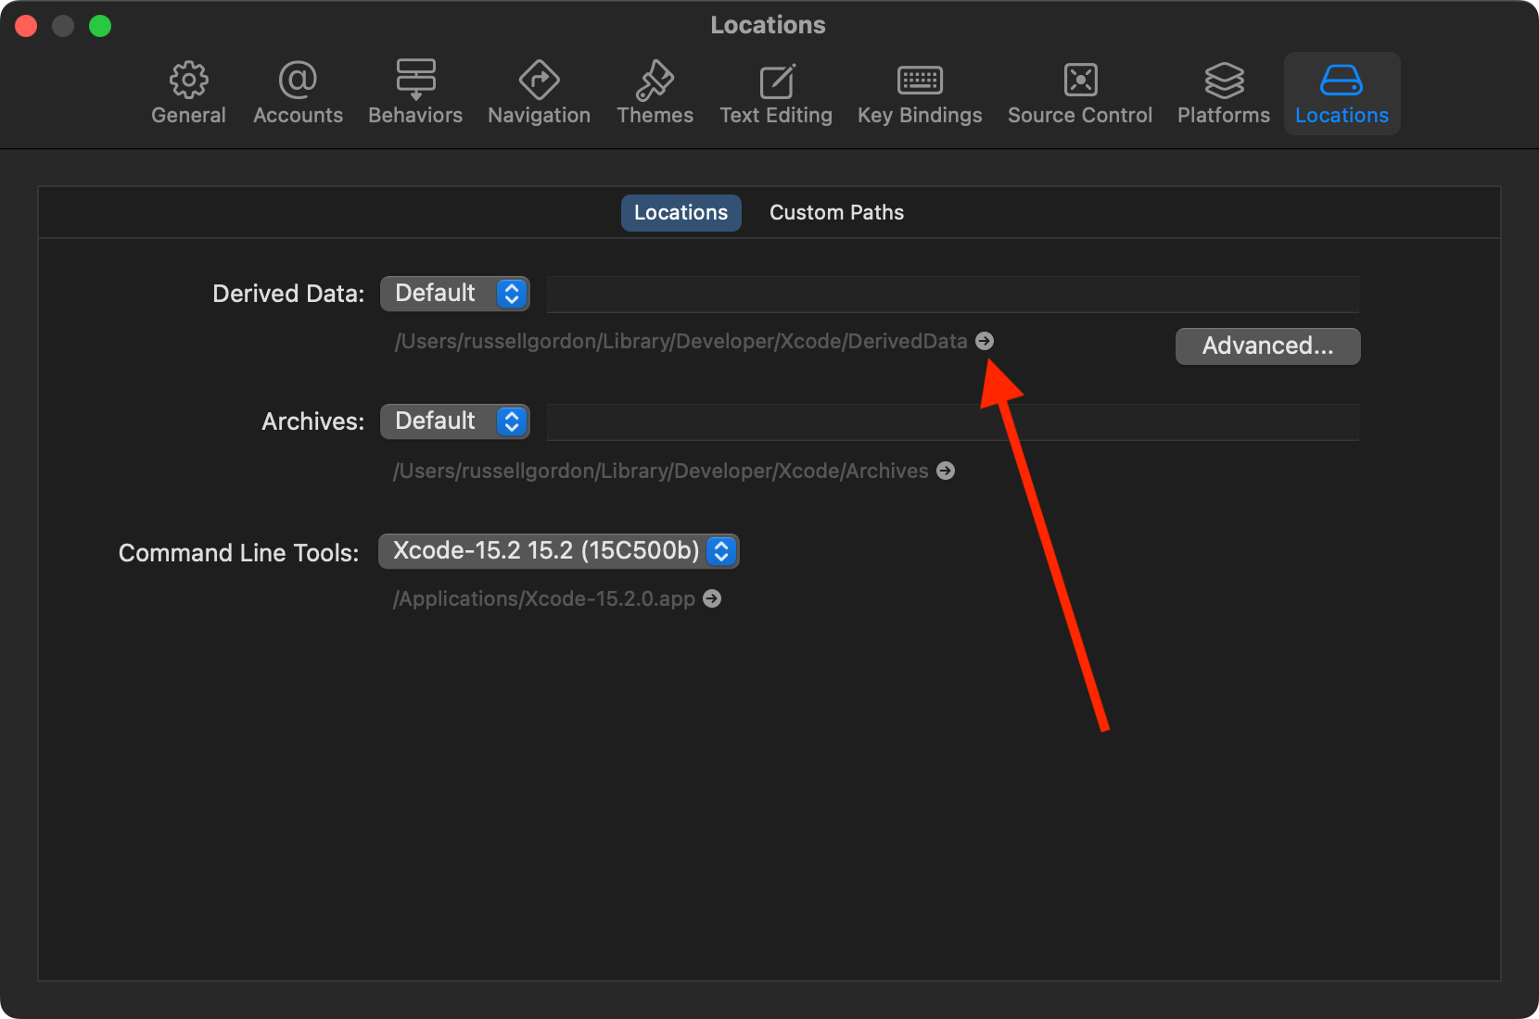This screenshot has width=1539, height=1019.
Task: Open the Themes settings pane
Action: (x=655, y=91)
